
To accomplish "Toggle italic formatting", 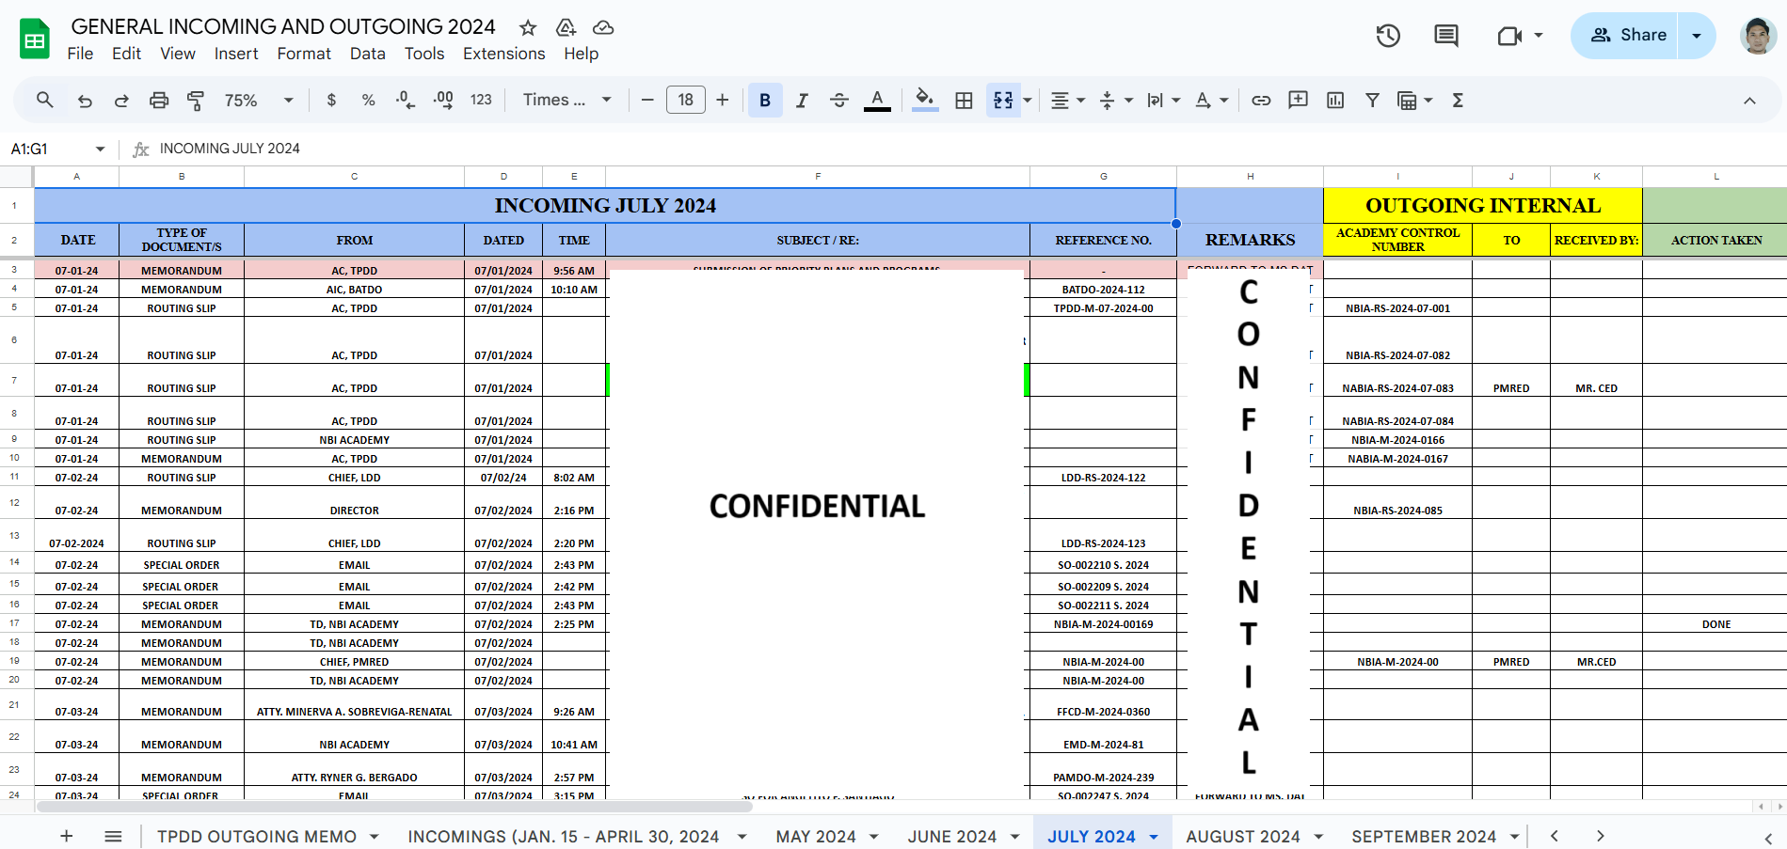I will click(x=802, y=101).
